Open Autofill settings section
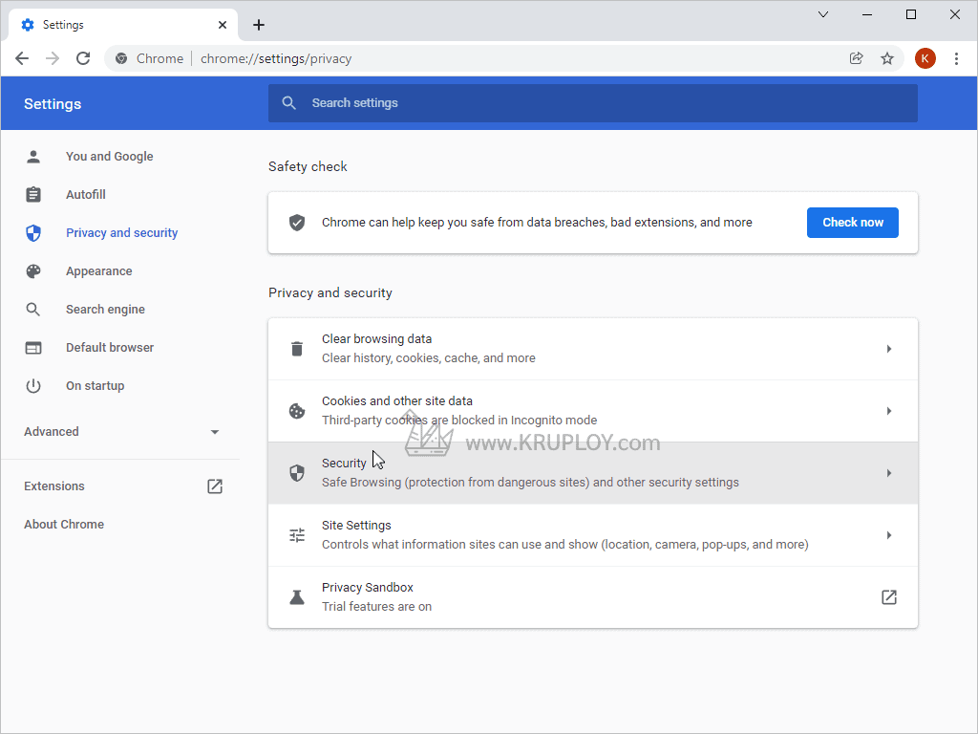Screen dimensions: 978x734 (86, 195)
